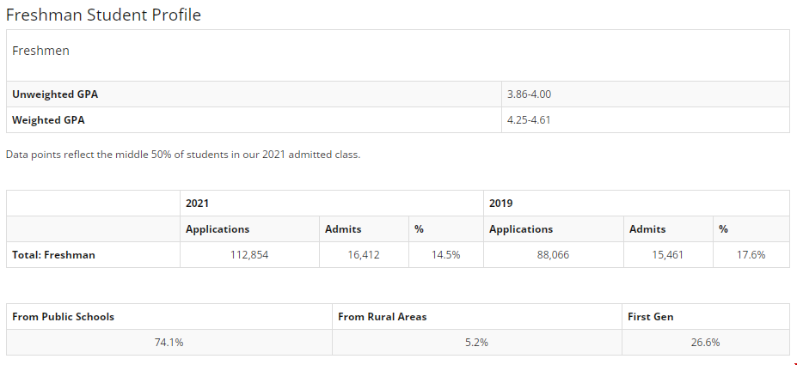This screenshot has width=797, height=365.
Task: Select the 3.86-4.00 GPA value
Action: point(530,94)
